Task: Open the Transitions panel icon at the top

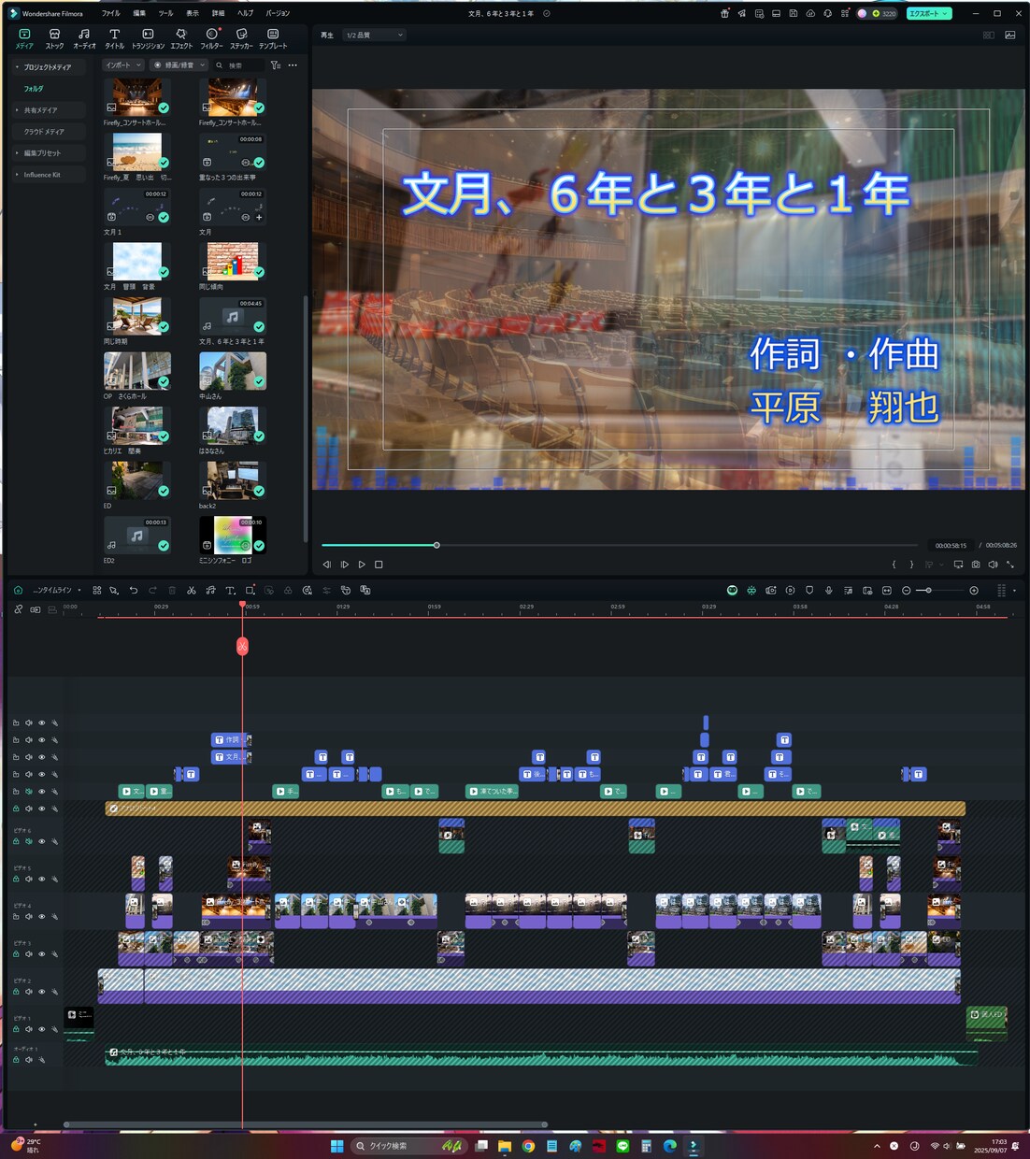Action: coord(148,36)
